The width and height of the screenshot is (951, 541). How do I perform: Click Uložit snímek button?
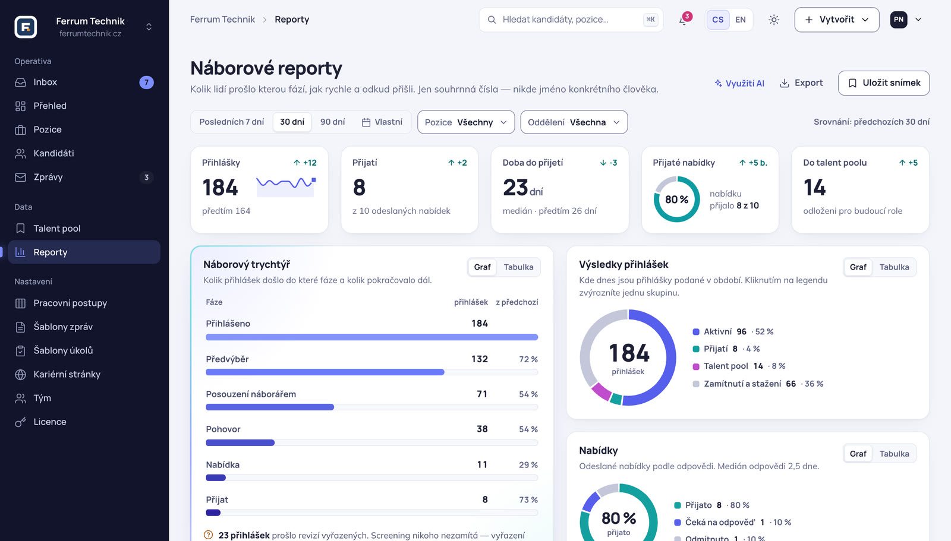(x=884, y=83)
